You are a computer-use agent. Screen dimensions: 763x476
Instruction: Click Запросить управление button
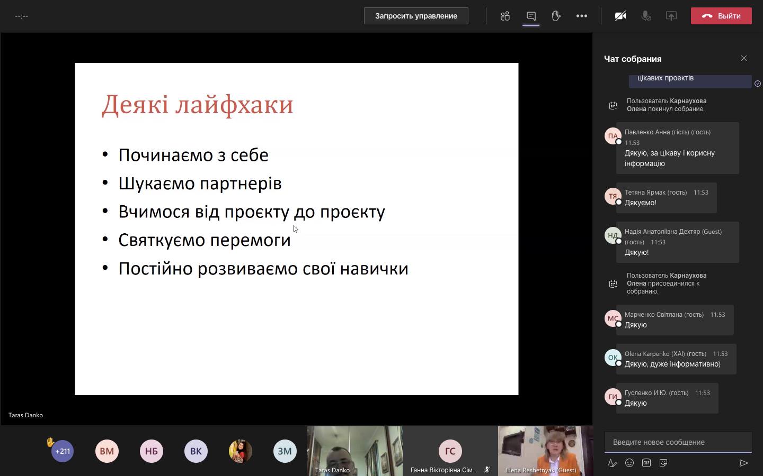[x=416, y=16]
